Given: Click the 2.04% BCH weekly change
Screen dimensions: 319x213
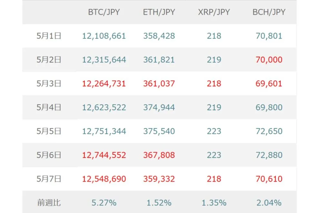Looking at the screenshot, I should (x=269, y=203).
